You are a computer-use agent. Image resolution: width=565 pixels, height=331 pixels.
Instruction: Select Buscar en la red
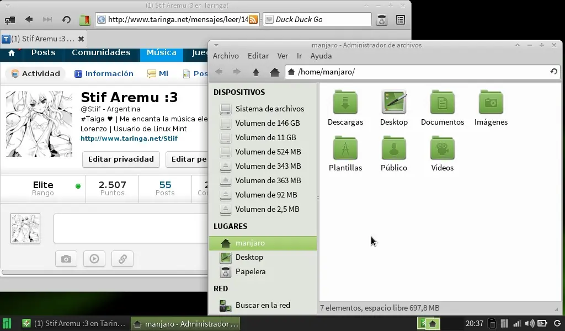[263, 306]
